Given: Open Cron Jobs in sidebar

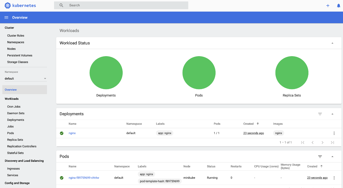Looking at the screenshot, I should click(x=14, y=107).
